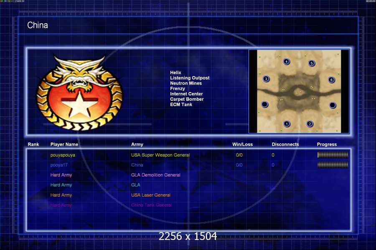This screenshot has height=250, width=376.
Task: Click the China Tank General army cell
Action: [152, 205]
